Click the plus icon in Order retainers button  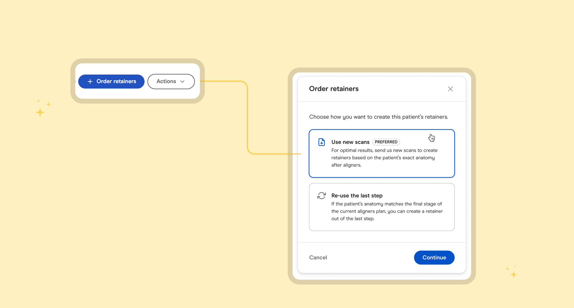pos(90,82)
